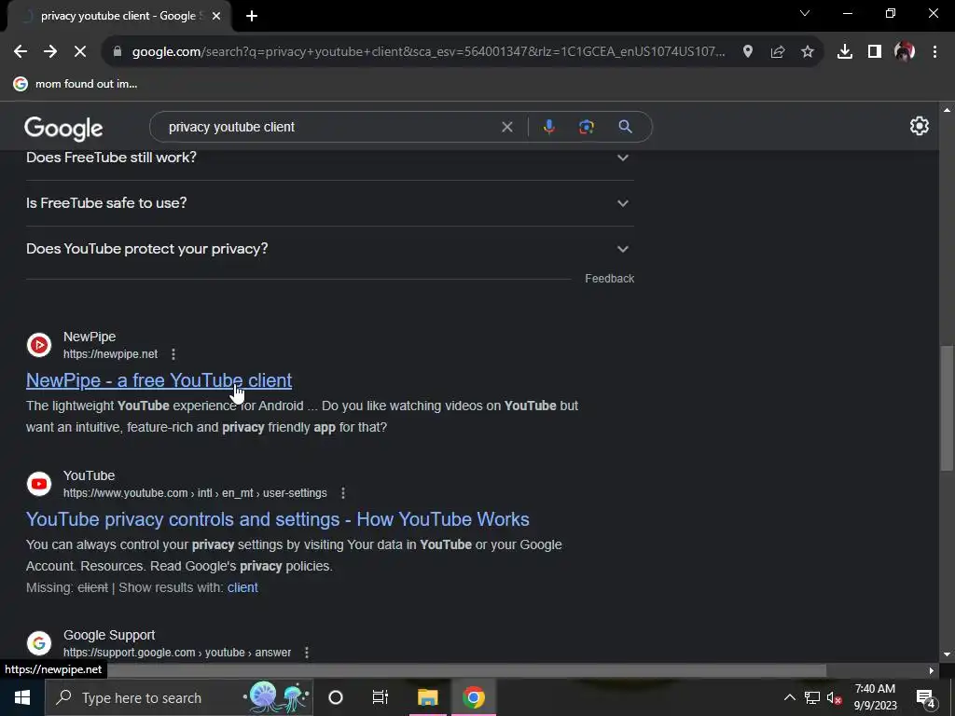This screenshot has width=955, height=716.
Task: Go to Google homepage via logo
Action: [x=63, y=128]
